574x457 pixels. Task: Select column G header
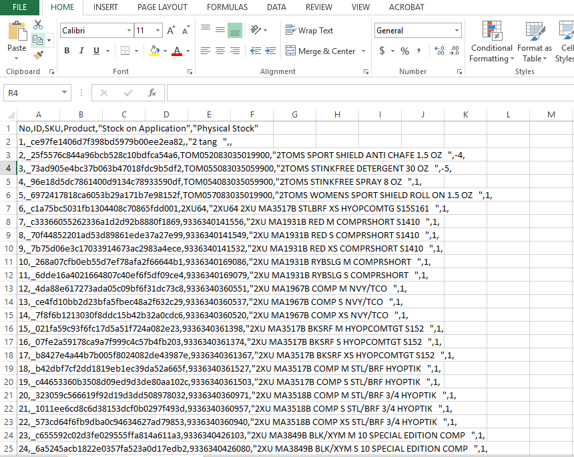coord(295,115)
